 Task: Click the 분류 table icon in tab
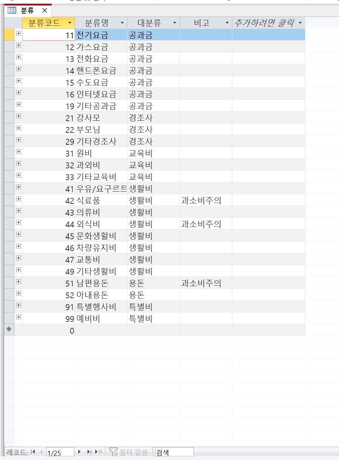tap(12, 10)
